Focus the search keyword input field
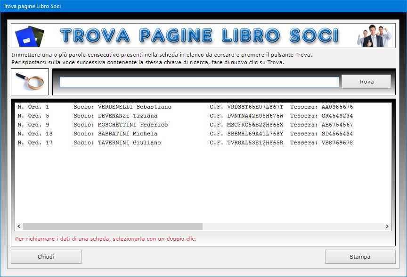The height and width of the screenshot is (277, 407). pos(199,82)
